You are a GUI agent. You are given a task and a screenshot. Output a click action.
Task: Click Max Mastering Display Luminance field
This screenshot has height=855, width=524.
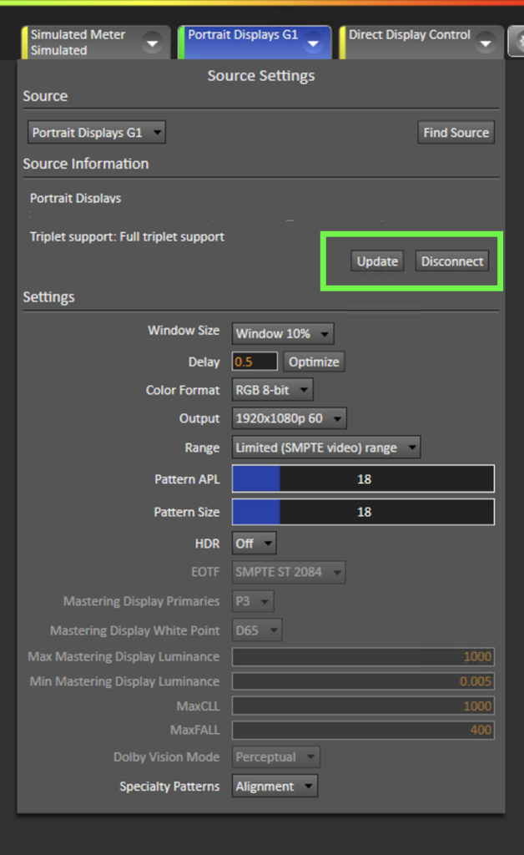point(363,656)
